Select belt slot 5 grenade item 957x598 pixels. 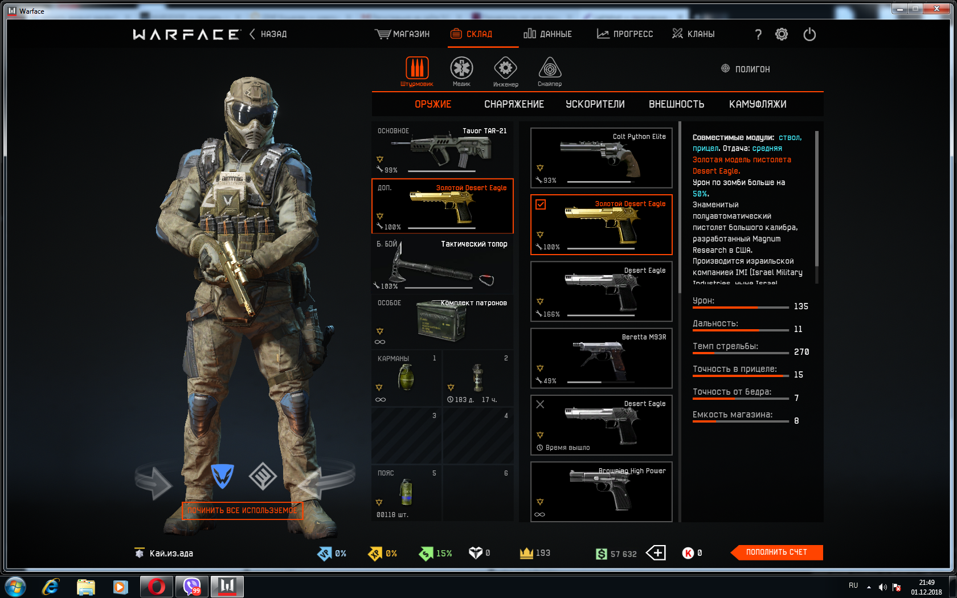coord(406,493)
